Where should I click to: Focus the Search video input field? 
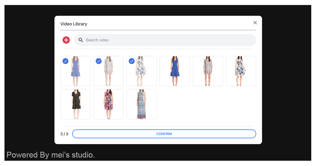[x=169, y=40]
